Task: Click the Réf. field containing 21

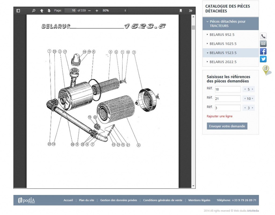Action: click(228, 99)
